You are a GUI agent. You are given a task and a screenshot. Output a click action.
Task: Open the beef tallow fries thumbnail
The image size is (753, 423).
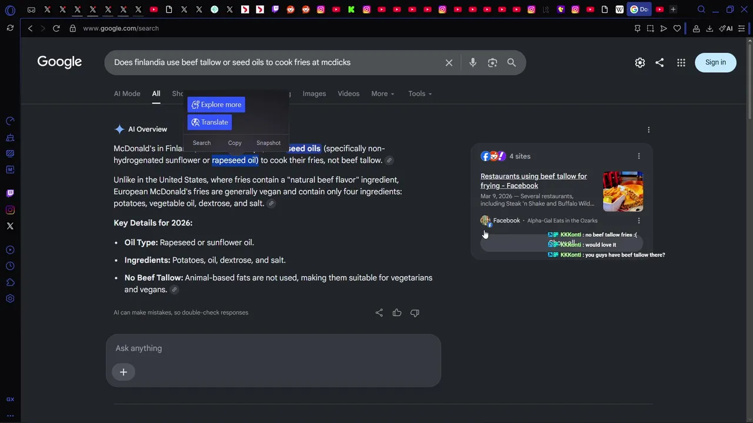pos(623,192)
